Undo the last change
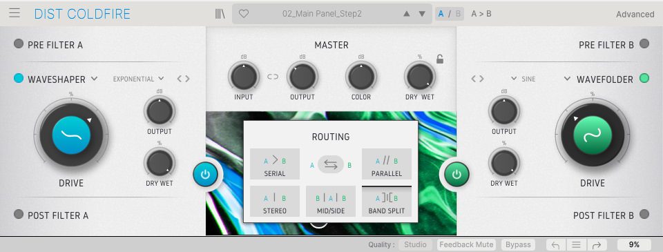 555,245
